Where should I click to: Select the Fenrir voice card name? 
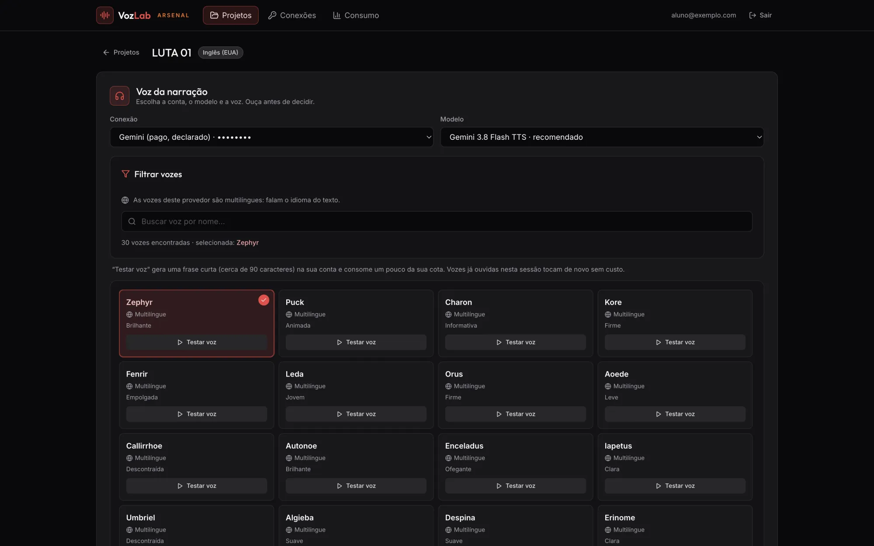pyautogui.click(x=137, y=374)
